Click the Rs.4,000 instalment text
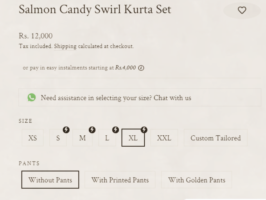 pyautogui.click(x=126, y=67)
